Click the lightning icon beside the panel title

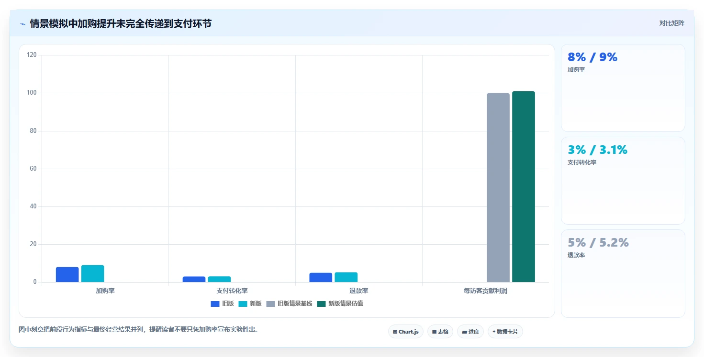coord(22,24)
